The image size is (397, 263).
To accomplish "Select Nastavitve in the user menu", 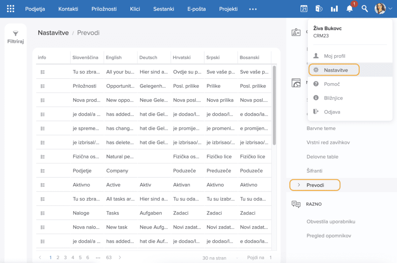I will pyautogui.click(x=336, y=70).
